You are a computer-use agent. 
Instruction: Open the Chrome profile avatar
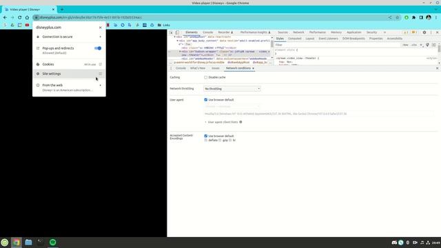pyautogui.click(x=429, y=17)
